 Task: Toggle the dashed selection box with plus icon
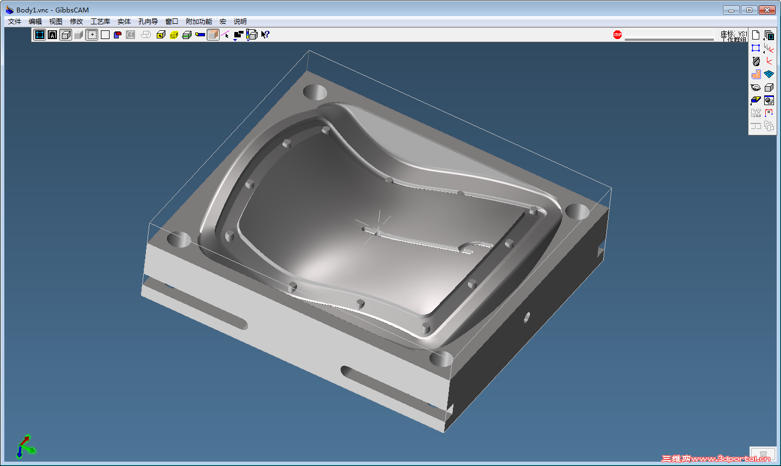click(x=92, y=35)
